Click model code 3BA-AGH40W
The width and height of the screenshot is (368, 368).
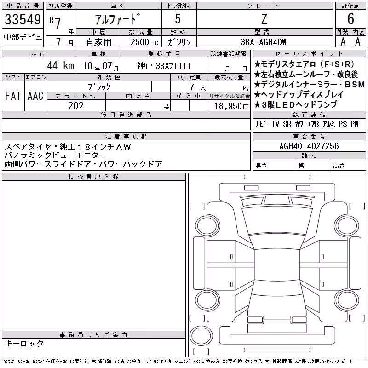(264, 42)
